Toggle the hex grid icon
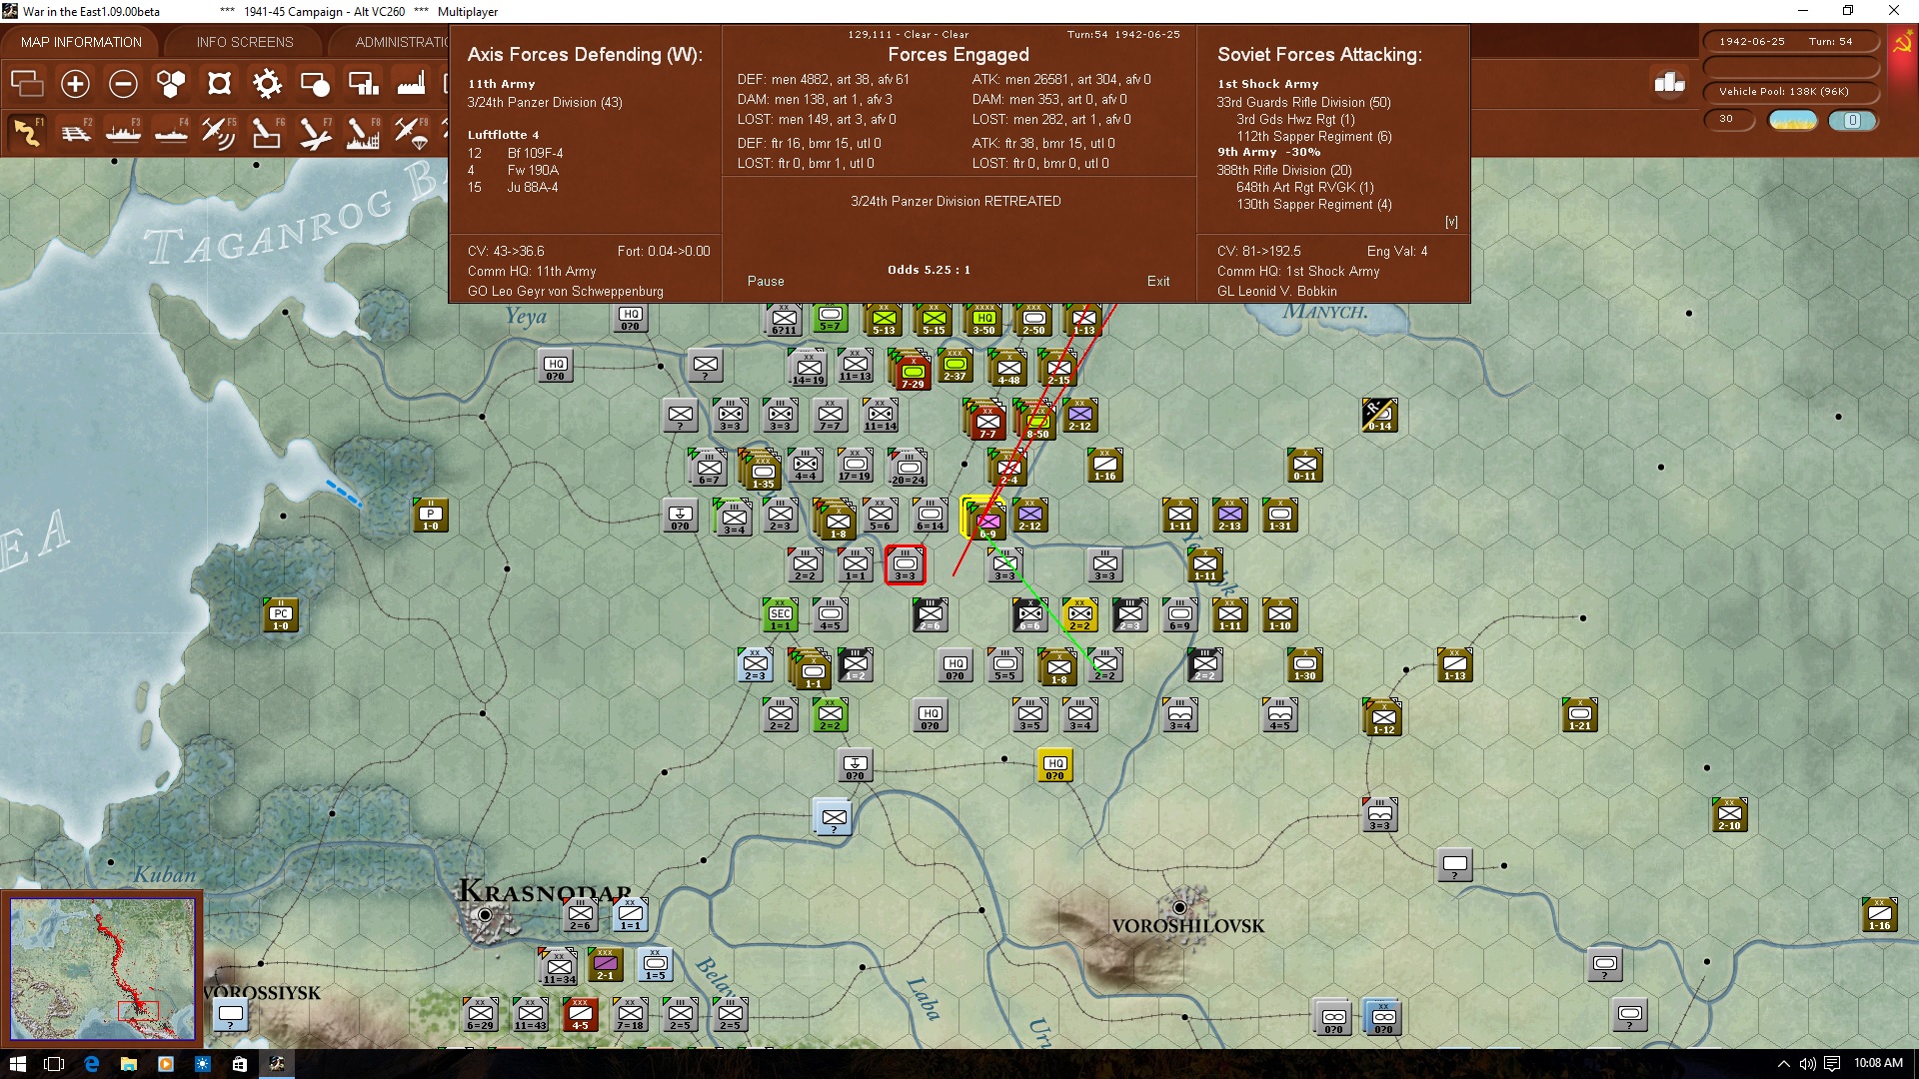Viewport: 1919px width, 1079px height. pyautogui.click(x=171, y=84)
